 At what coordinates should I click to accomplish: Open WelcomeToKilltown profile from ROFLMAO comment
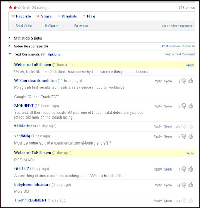pos(33,153)
